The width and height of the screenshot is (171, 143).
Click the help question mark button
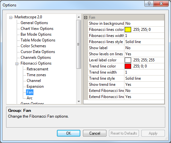pos(149,4)
